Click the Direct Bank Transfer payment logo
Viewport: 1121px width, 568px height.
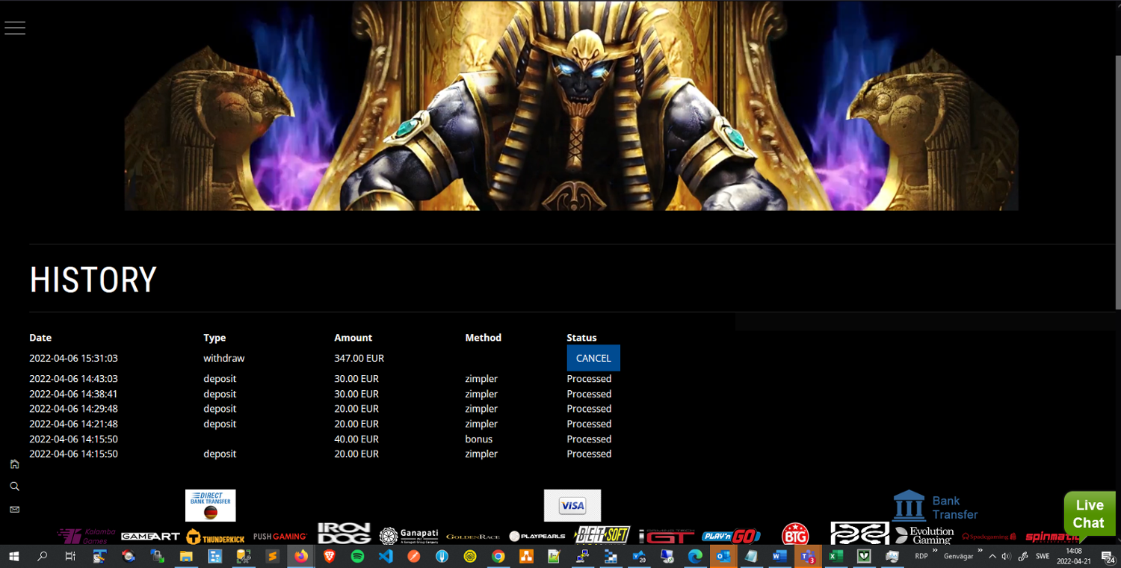click(x=210, y=505)
